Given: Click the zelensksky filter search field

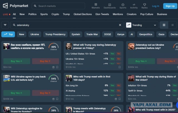Looking at the screenshot, I should click(x=67, y=25).
